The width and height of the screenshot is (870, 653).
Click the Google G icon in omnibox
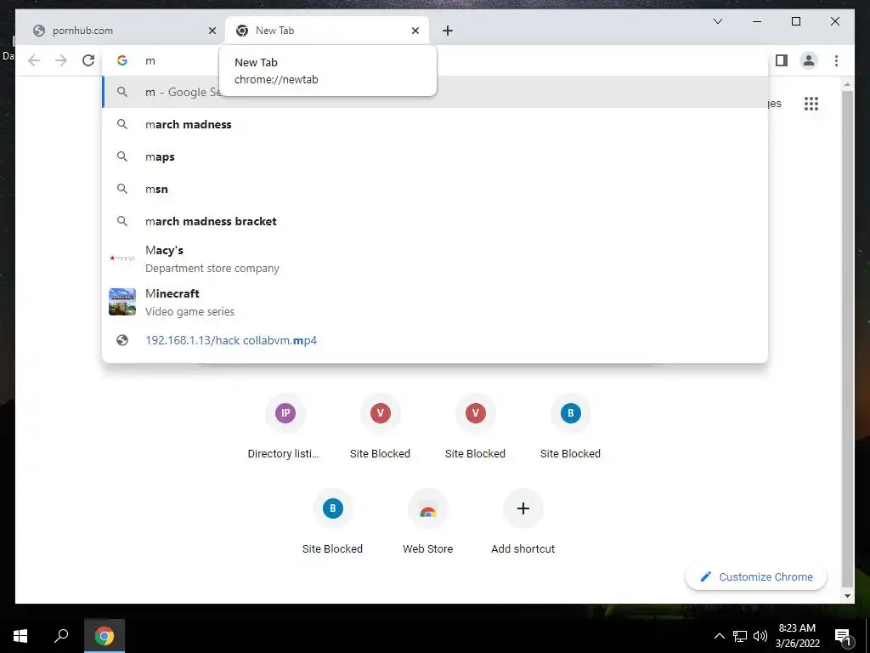point(122,60)
